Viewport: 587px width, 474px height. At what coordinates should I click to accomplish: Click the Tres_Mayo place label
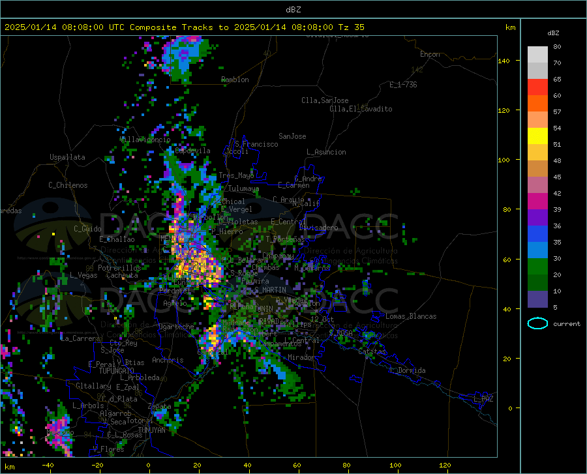point(236,175)
